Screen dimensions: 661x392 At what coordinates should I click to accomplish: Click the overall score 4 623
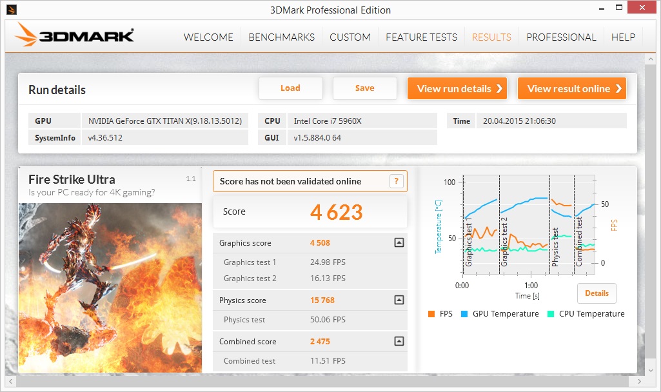(336, 212)
